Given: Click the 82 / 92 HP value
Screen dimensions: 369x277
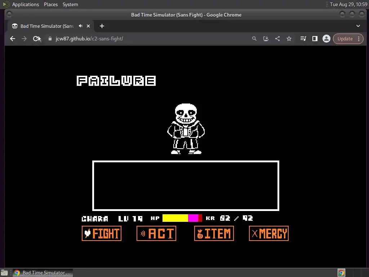Looking at the screenshot, I should click(x=236, y=218).
